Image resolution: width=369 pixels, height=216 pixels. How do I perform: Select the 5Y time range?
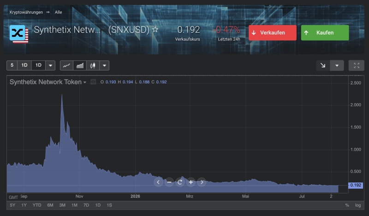coord(12,205)
